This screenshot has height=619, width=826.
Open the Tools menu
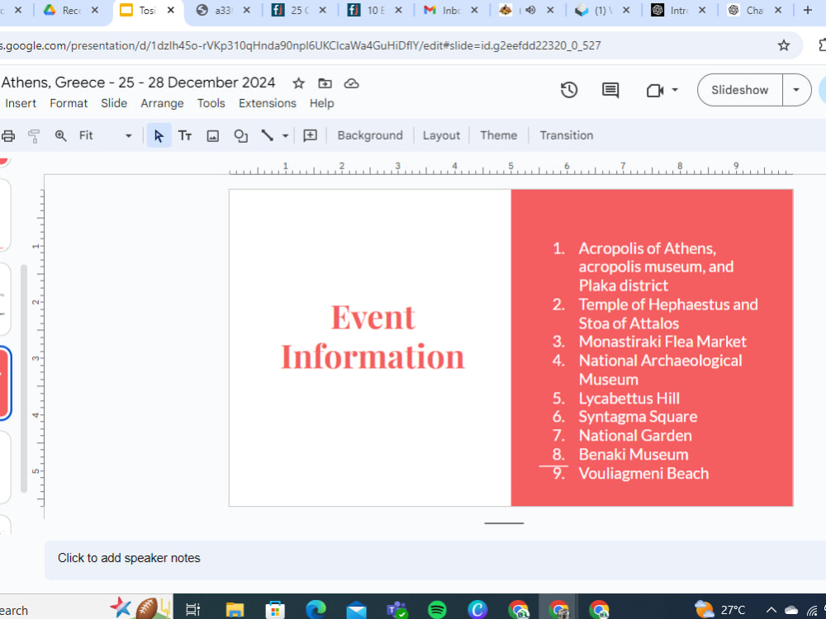pos(211,103)
